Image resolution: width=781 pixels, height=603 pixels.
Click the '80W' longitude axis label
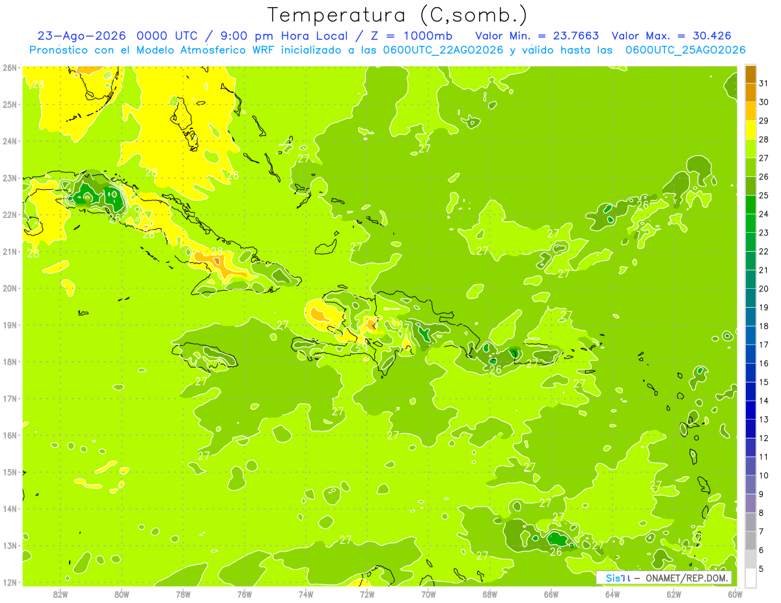(x=122, y=593)
